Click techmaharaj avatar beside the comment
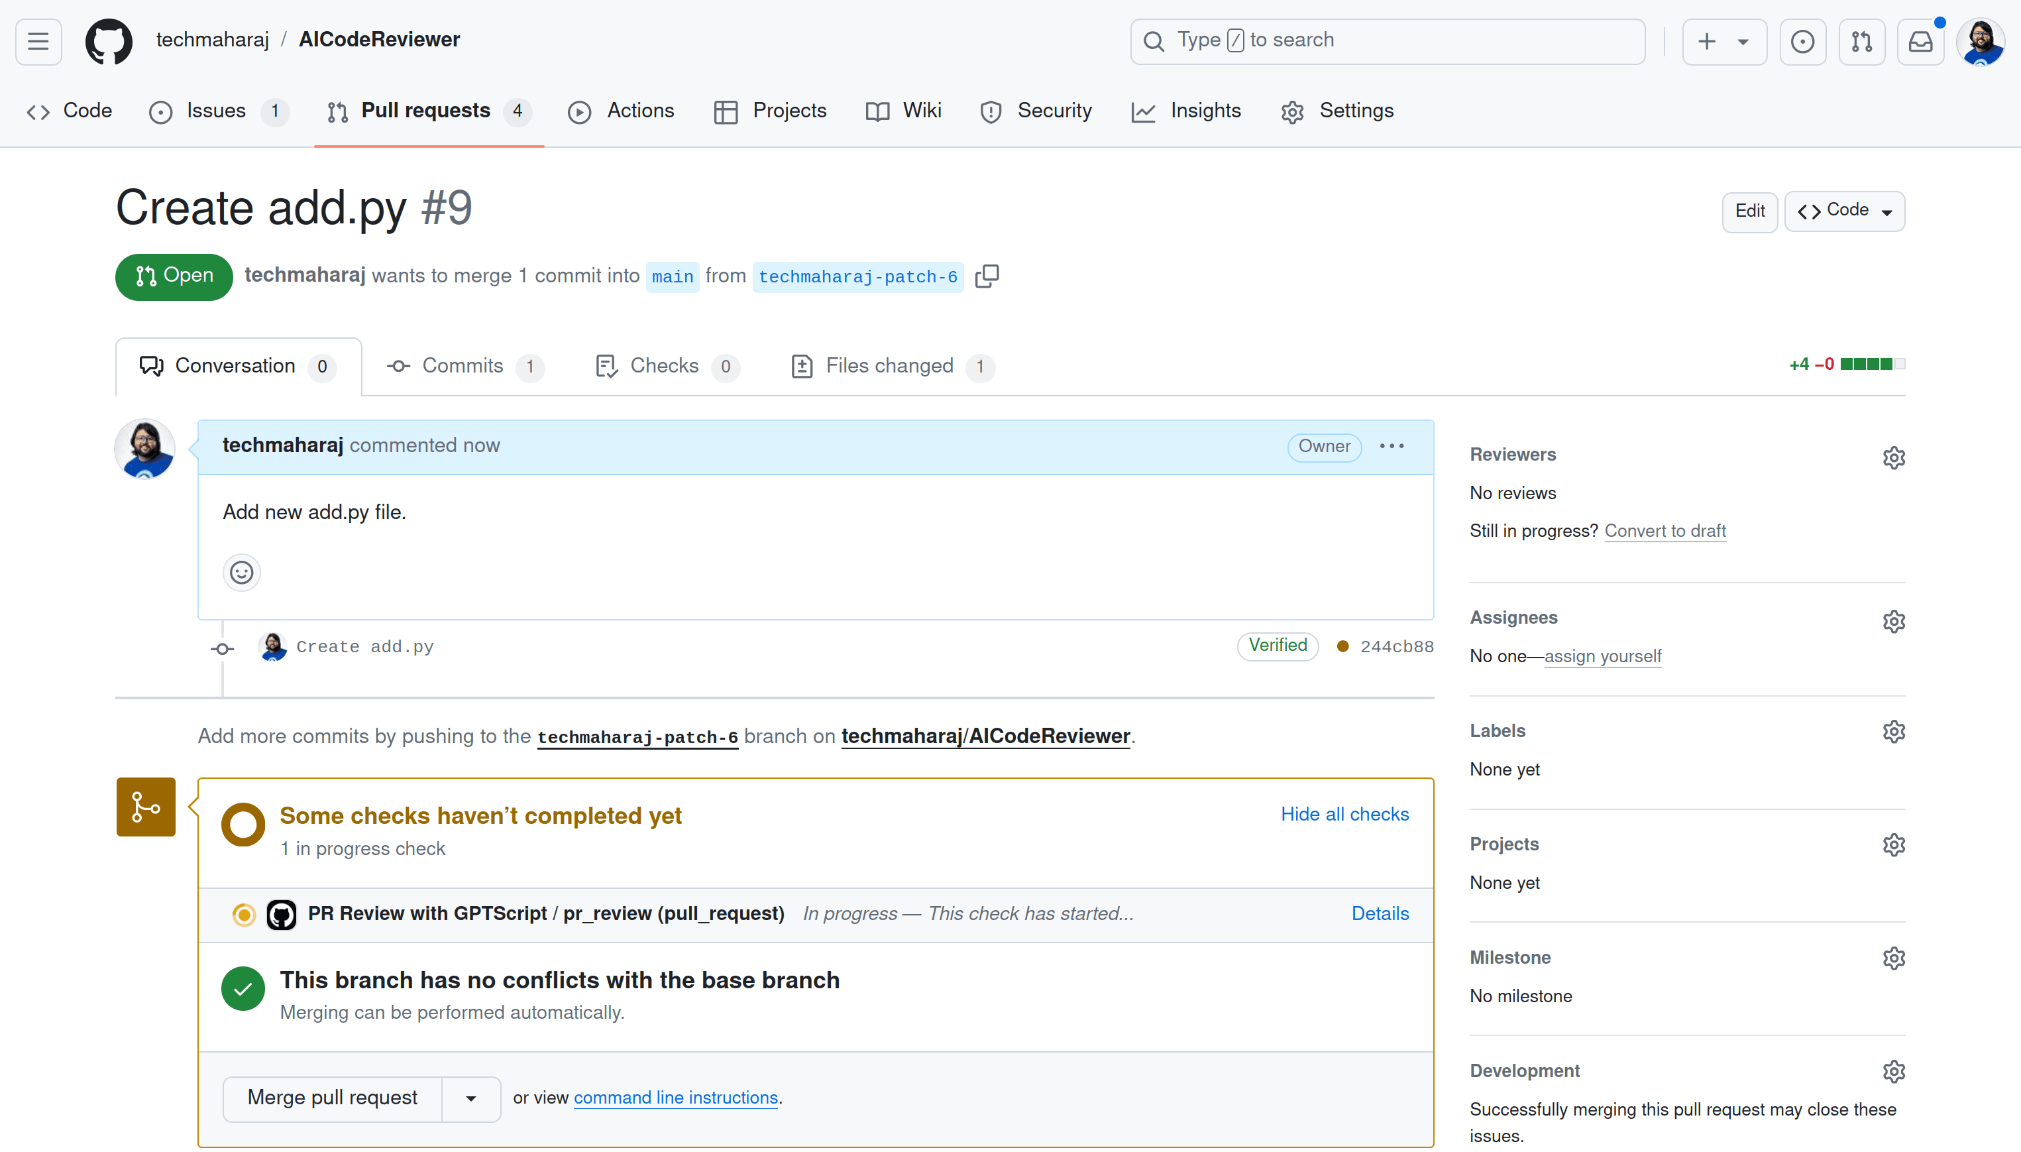Screen dimensions: 2021x1152 point(144,449)
